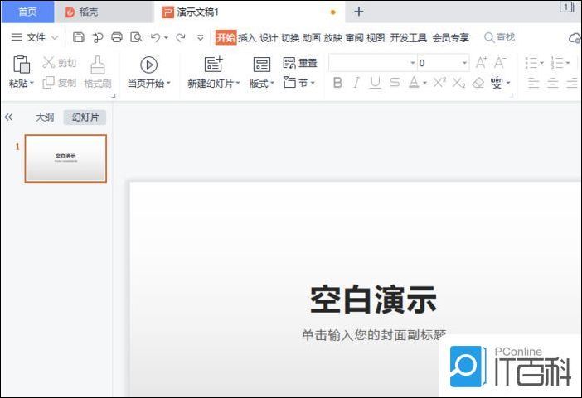Open the 文件 menu
582x398 pixels.
35,37
